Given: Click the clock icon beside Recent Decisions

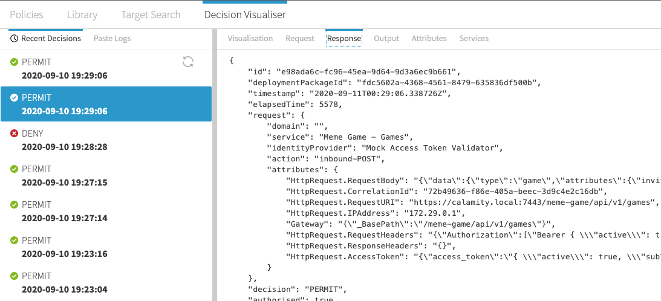Looking at the screenshot, I should (14, 39).
